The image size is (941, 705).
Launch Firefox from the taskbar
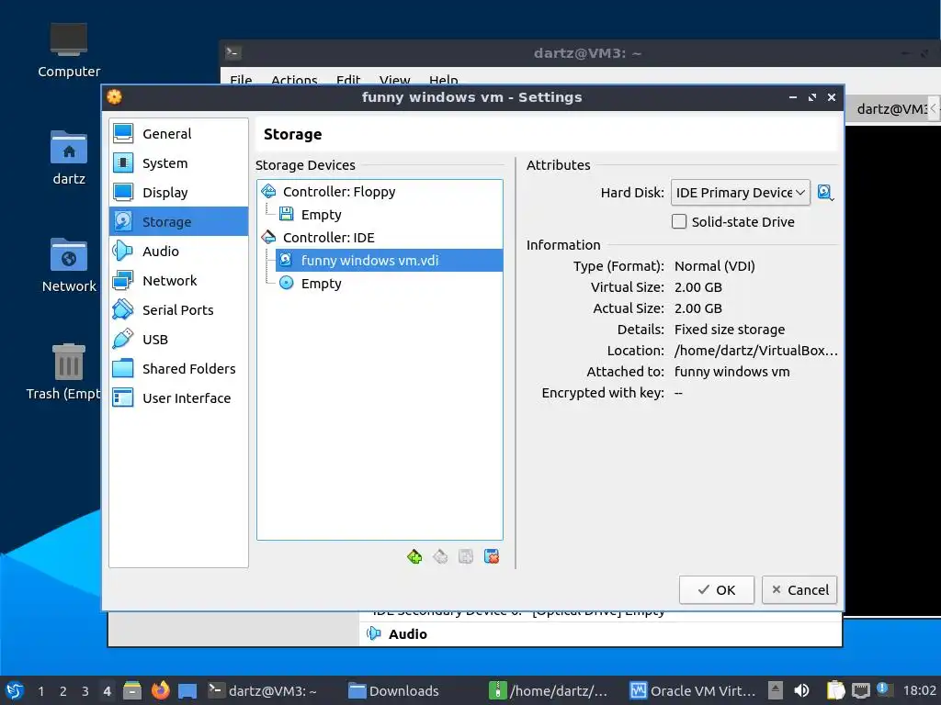pos(160,690)
